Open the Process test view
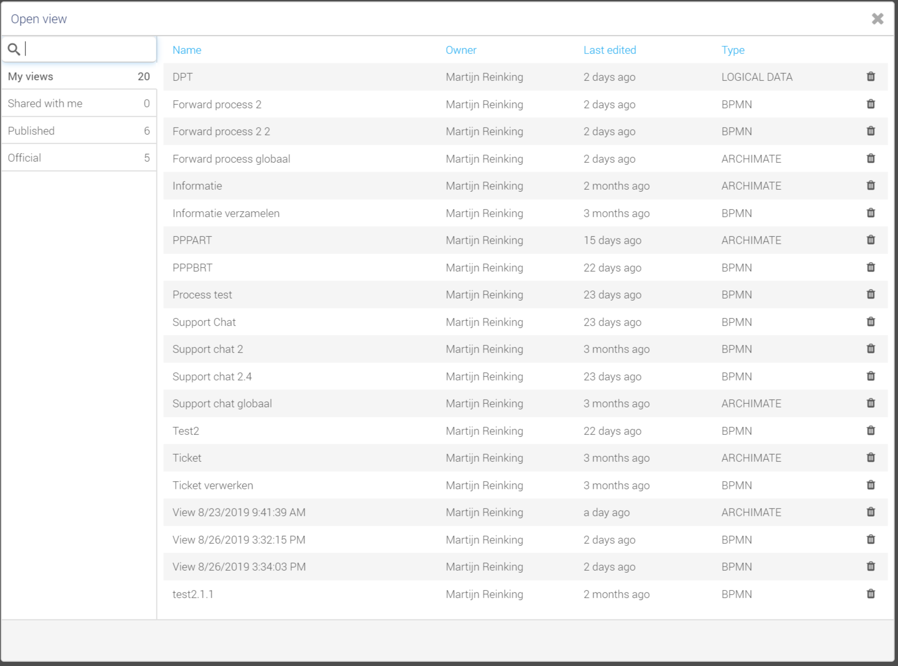898x666 pixels. (202, 294)
